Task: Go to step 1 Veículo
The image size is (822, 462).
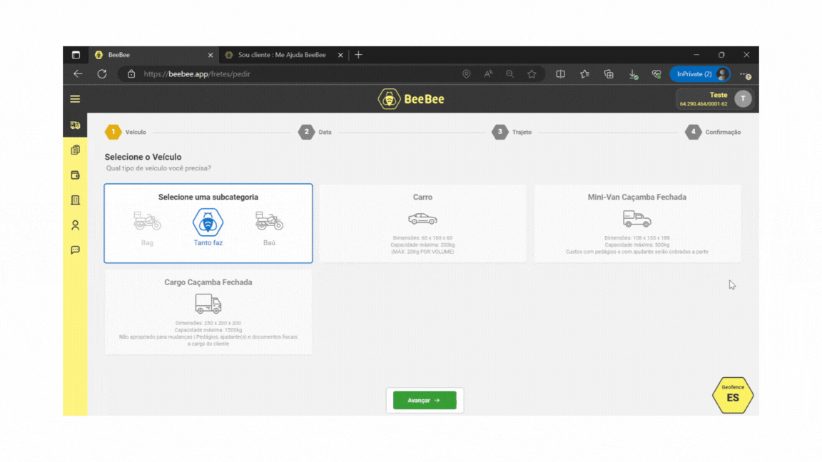Action: coord(126,132)
